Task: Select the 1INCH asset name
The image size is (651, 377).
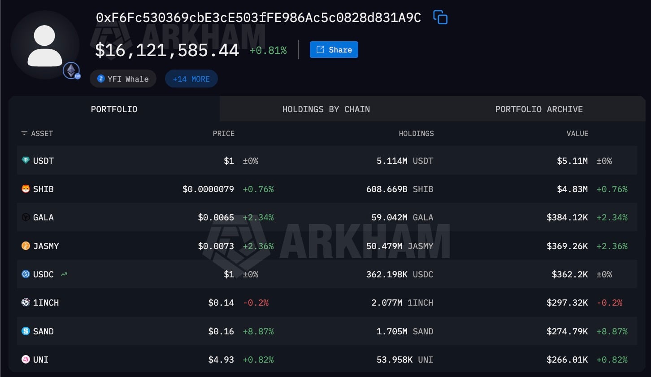Action: [46, 302]
